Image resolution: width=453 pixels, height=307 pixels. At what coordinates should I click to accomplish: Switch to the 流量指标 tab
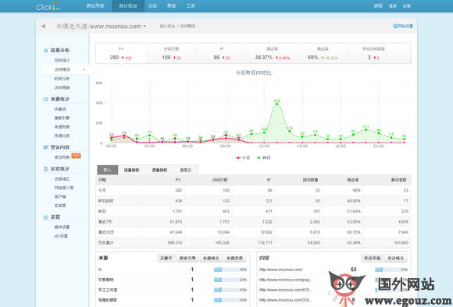pos(131,170)
